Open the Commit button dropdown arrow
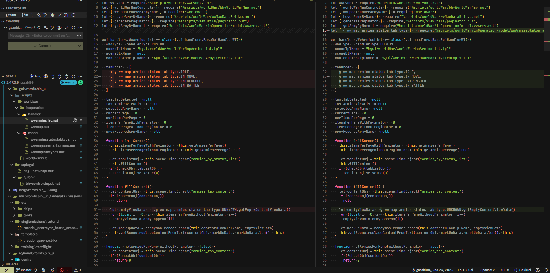The image size is (550, 273). [x=80, y=46]
